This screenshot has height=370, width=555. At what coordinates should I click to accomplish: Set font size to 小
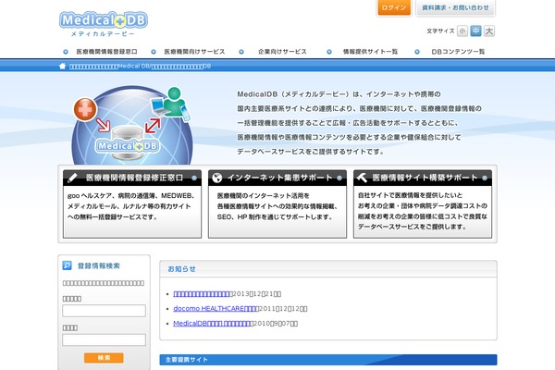[462, 31]
